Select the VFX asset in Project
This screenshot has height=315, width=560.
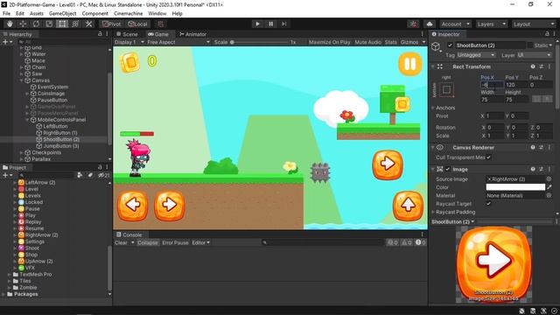30,268
